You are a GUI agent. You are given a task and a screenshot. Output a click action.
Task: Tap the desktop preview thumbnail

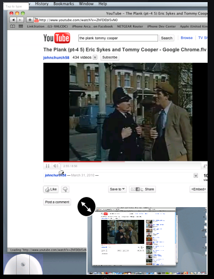[147, 241]
